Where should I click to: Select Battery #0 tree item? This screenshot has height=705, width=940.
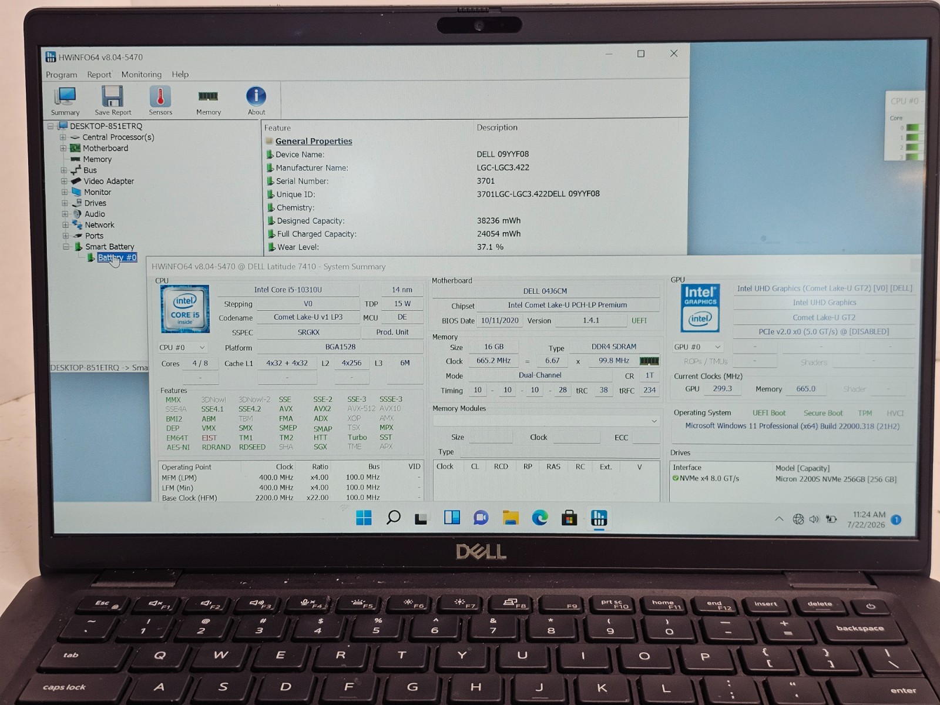117,257
